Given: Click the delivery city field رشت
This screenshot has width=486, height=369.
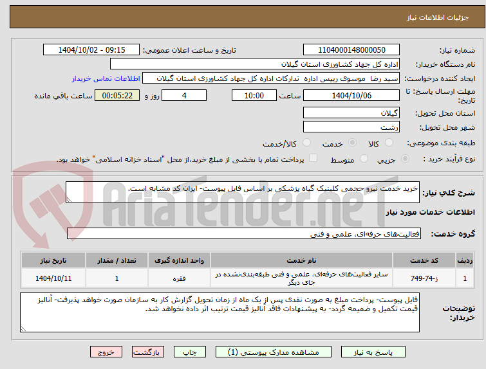Looking at the screenshot, I should [351, 127].
